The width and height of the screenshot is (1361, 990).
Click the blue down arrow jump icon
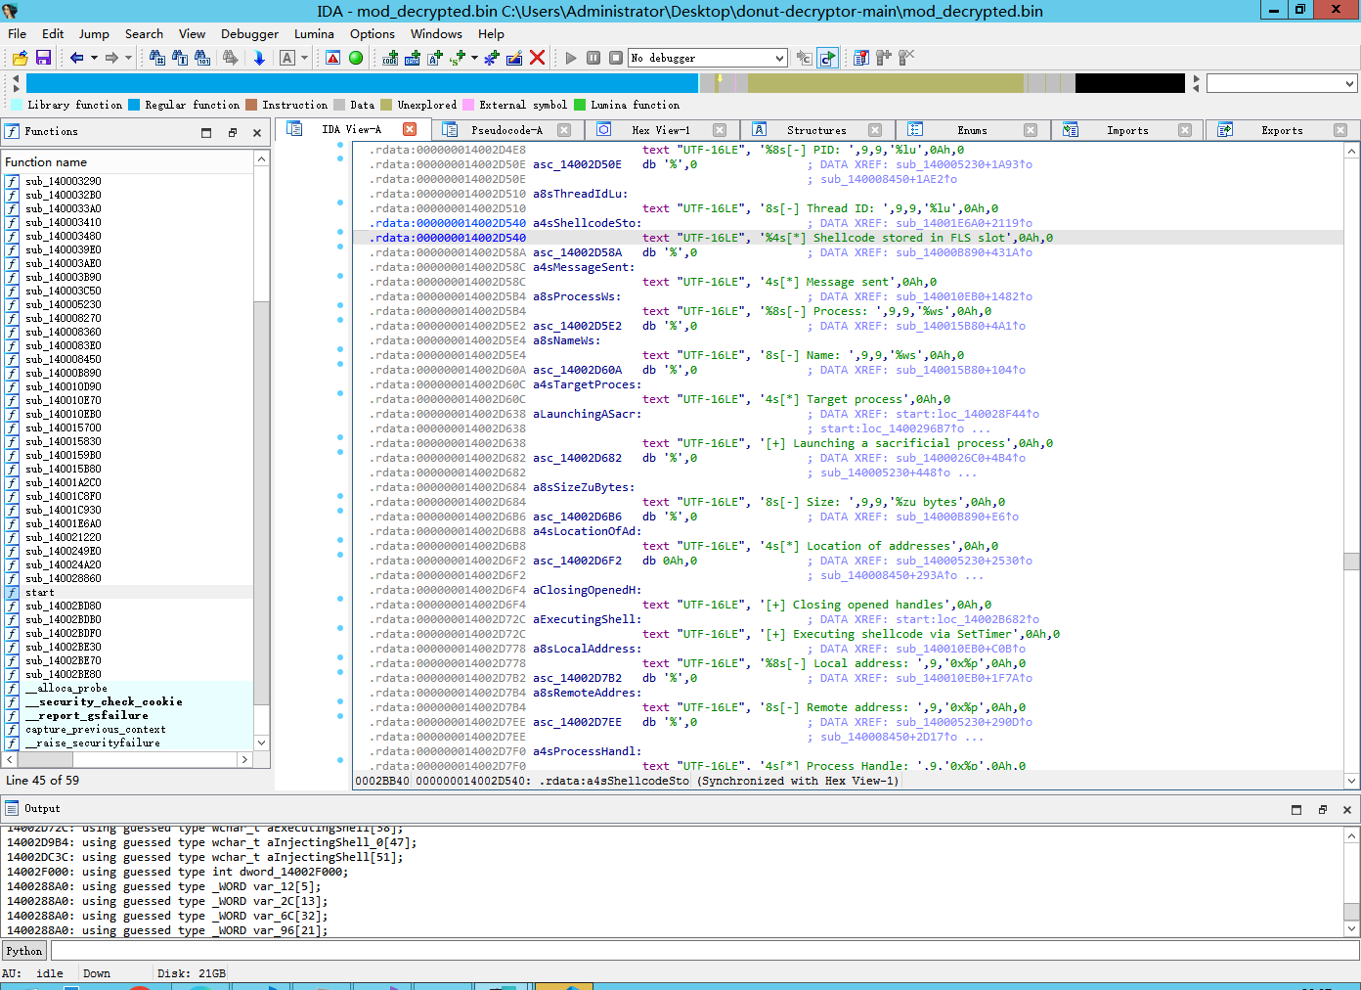[259, 59]
